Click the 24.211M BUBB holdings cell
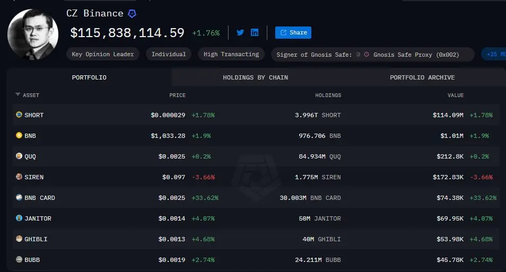This screenshot has width=506, height=272. pyautogui.click(x=318, y=260)
